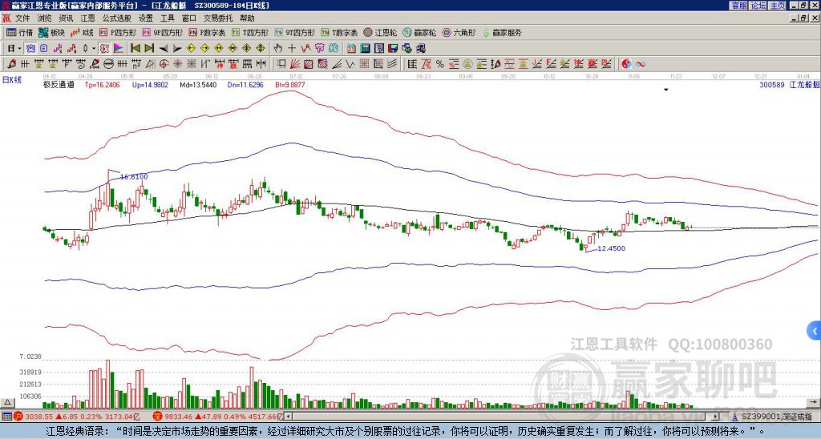Open the 帮助 menu
The width and height of the screenshot is (821, 439).
tap(247, 18)
